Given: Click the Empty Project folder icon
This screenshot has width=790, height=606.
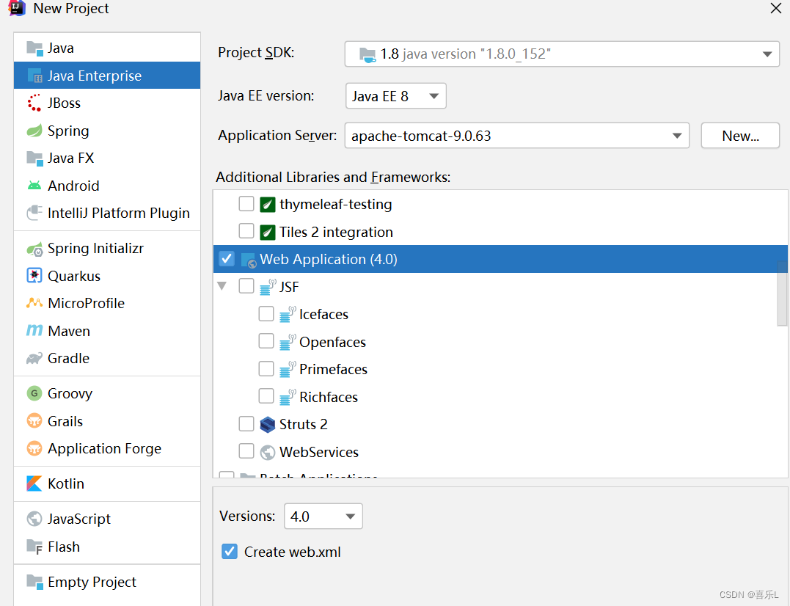Looking at the screenshot, I should pos(34,582).
